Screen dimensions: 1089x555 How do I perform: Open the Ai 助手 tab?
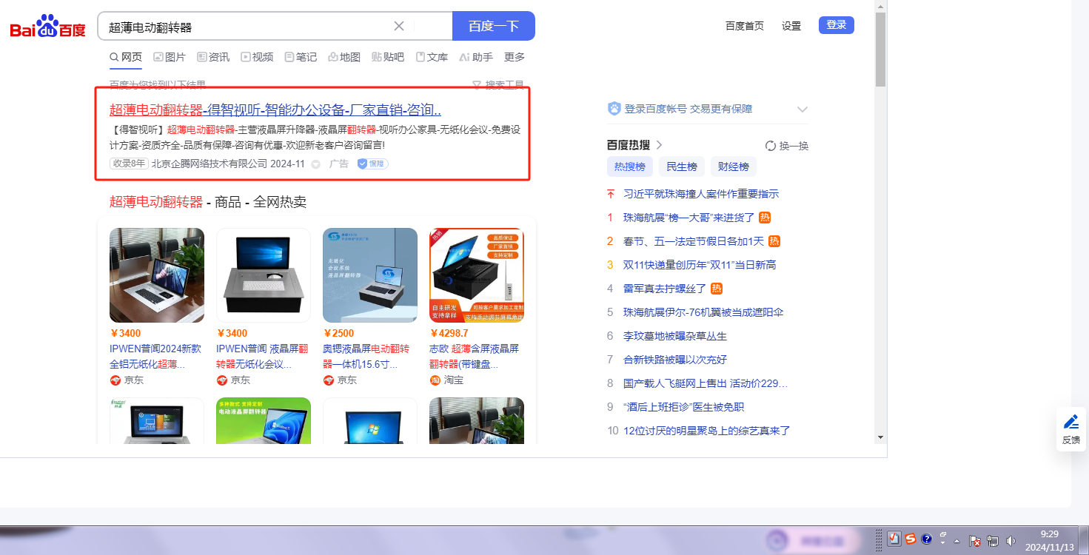pyautogui.click(x=476, y=57)
